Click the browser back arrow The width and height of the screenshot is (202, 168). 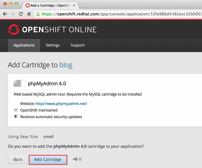[x=5, y=14]
